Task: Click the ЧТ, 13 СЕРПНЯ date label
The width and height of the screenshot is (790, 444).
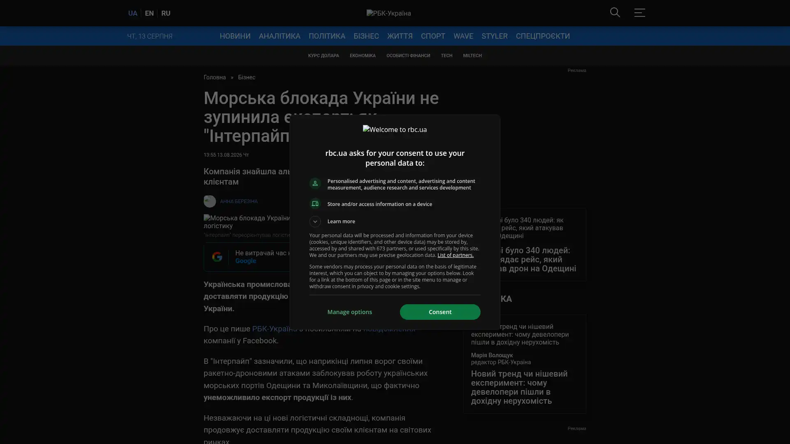Action: [150, 36]
